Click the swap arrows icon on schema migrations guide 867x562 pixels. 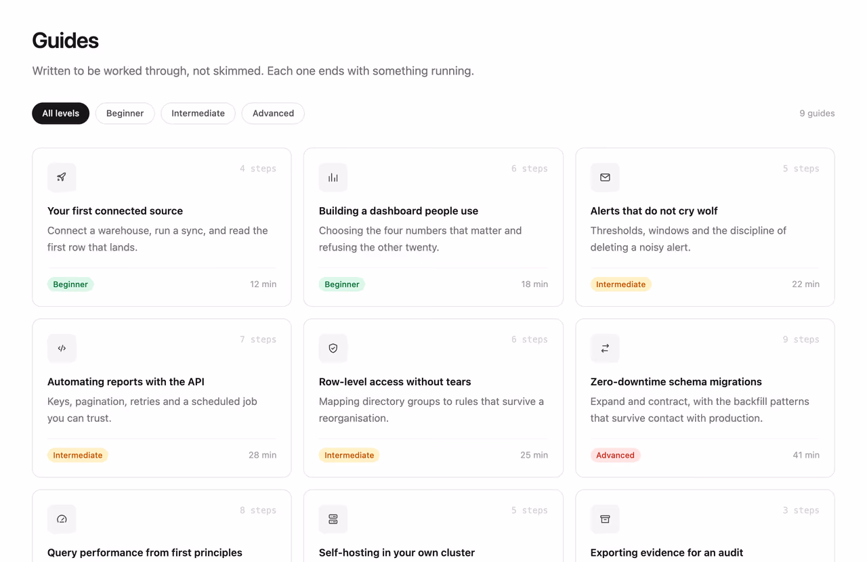pyautogui.click(x=605, y=348)
